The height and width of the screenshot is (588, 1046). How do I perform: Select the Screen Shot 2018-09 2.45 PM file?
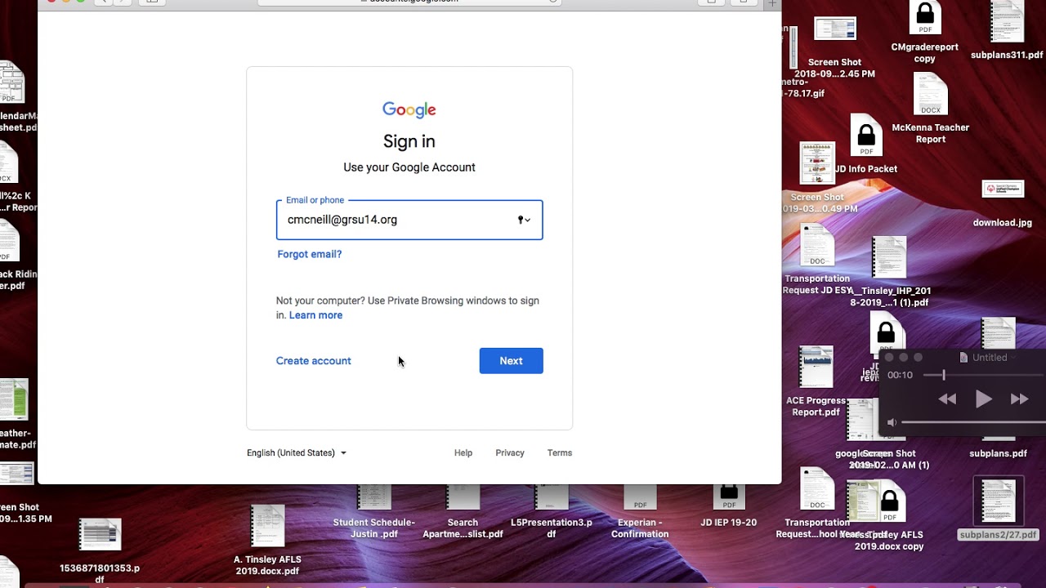coord(834,30)
